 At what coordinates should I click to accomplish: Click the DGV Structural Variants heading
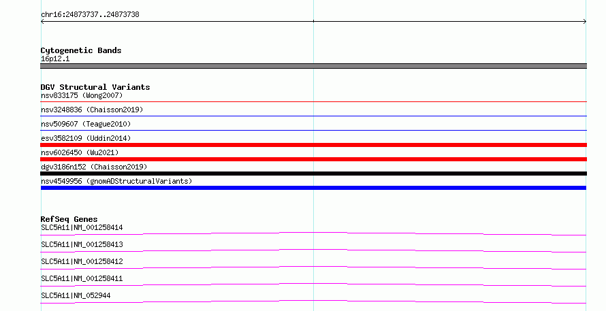pyautogui.click(x=95, y=87)
